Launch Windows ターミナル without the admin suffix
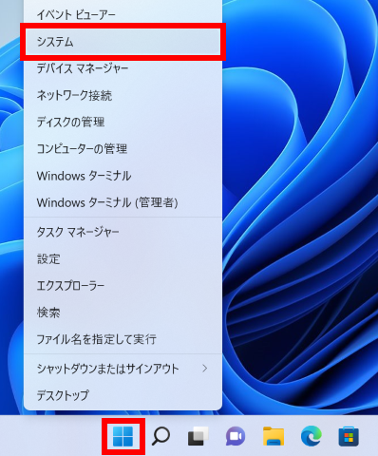The image size is (378, 456). (x=123, y=176)
